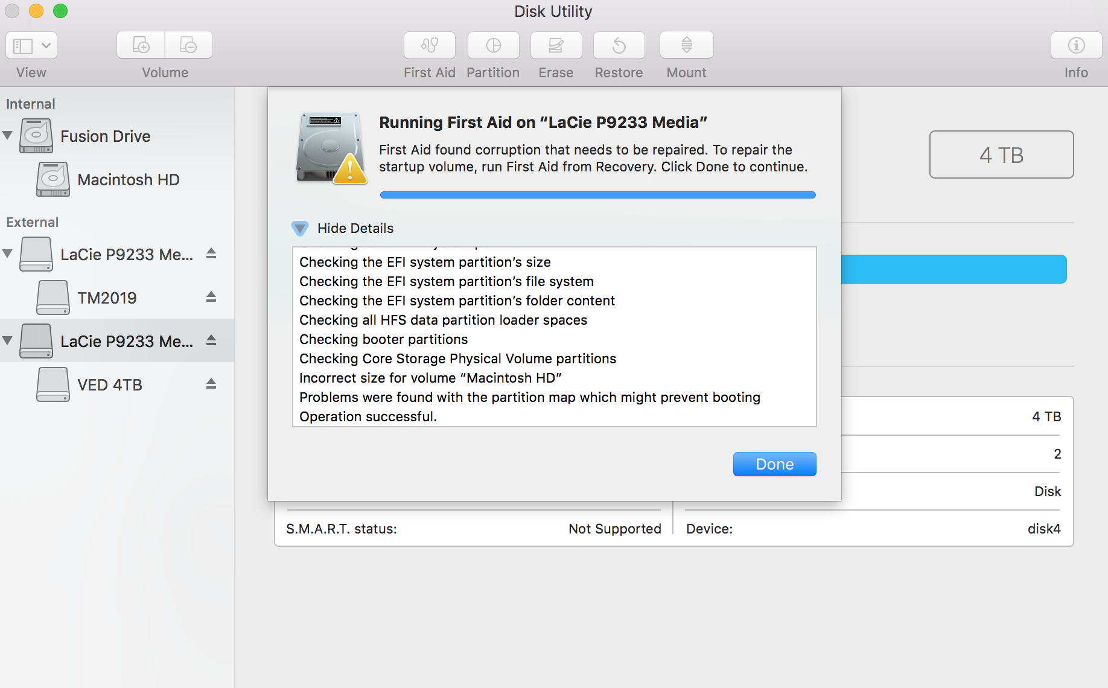Click the External sidebar section header

click(33, 222)
